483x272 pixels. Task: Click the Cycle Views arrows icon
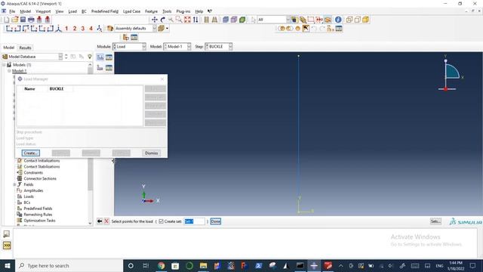pyautogui.click(x=195, y=20)
